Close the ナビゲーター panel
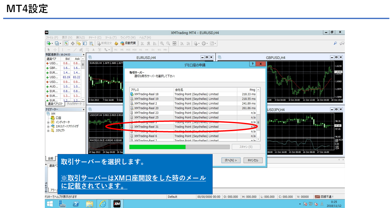The height and width of the screenshot is (208, 390). [x=84, y=109]
